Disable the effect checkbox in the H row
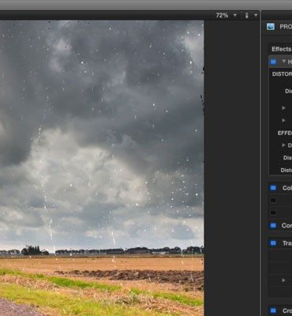 273,62
